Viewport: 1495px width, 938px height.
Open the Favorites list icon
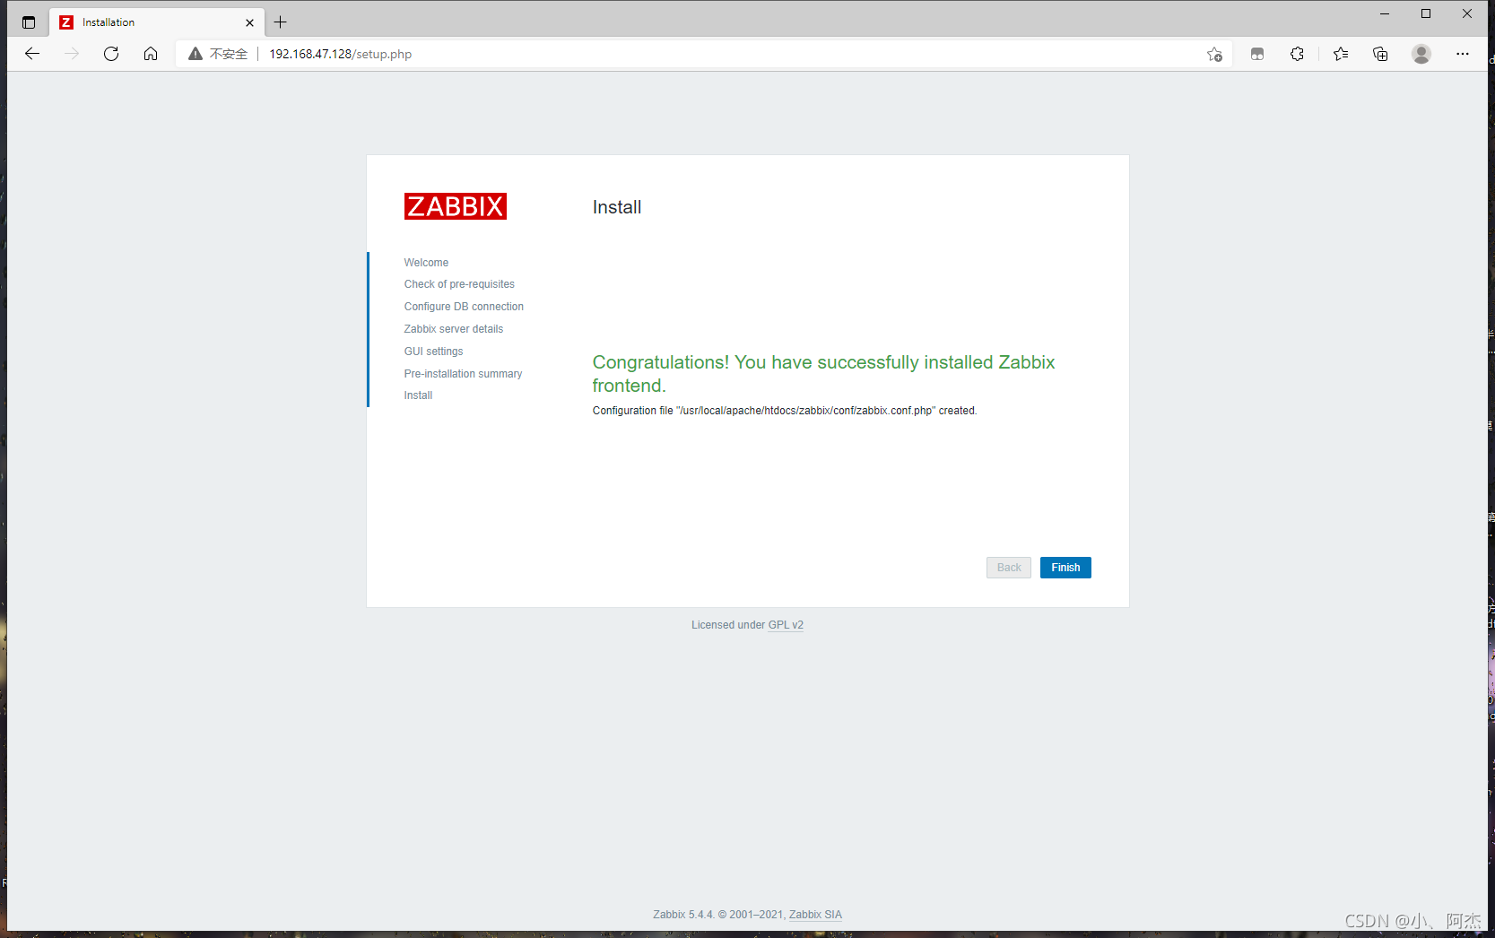pyautogui.click(x=1341, y=54)
